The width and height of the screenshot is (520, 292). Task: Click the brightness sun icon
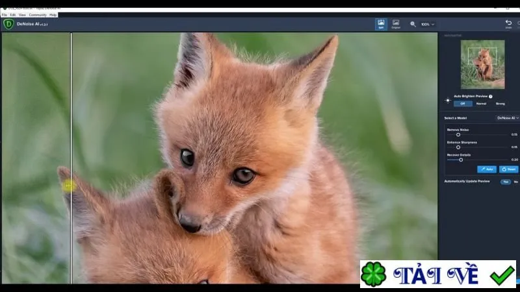pyautogui.click(x=448, y=101)
